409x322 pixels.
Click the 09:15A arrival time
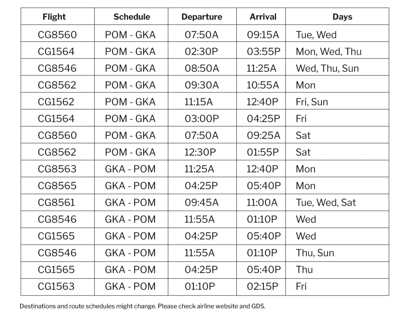click(263, 35)
